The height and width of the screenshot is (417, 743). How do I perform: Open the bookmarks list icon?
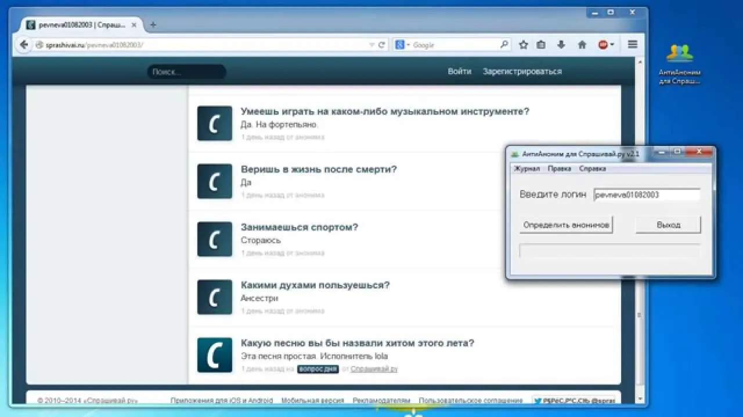541,45
